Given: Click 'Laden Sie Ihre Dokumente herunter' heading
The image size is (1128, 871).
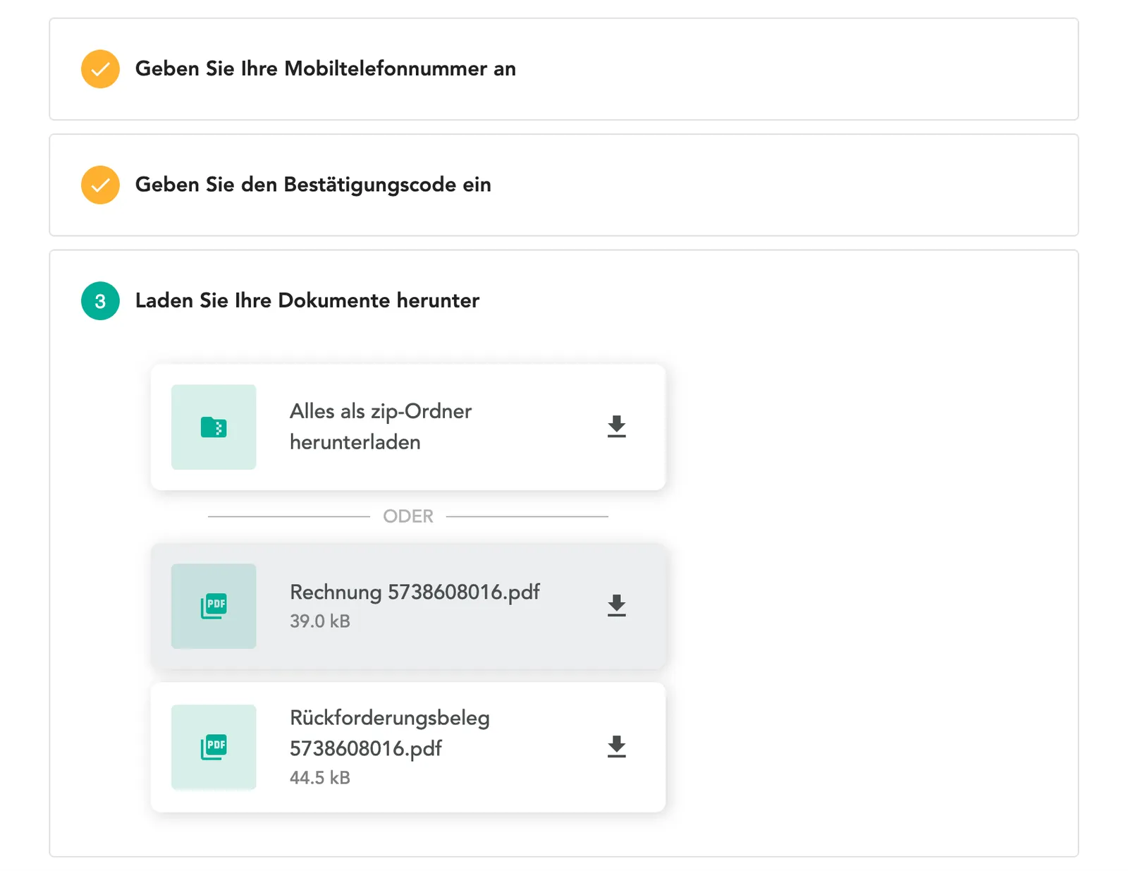Looking at the screenshot, I should [307, 300].
